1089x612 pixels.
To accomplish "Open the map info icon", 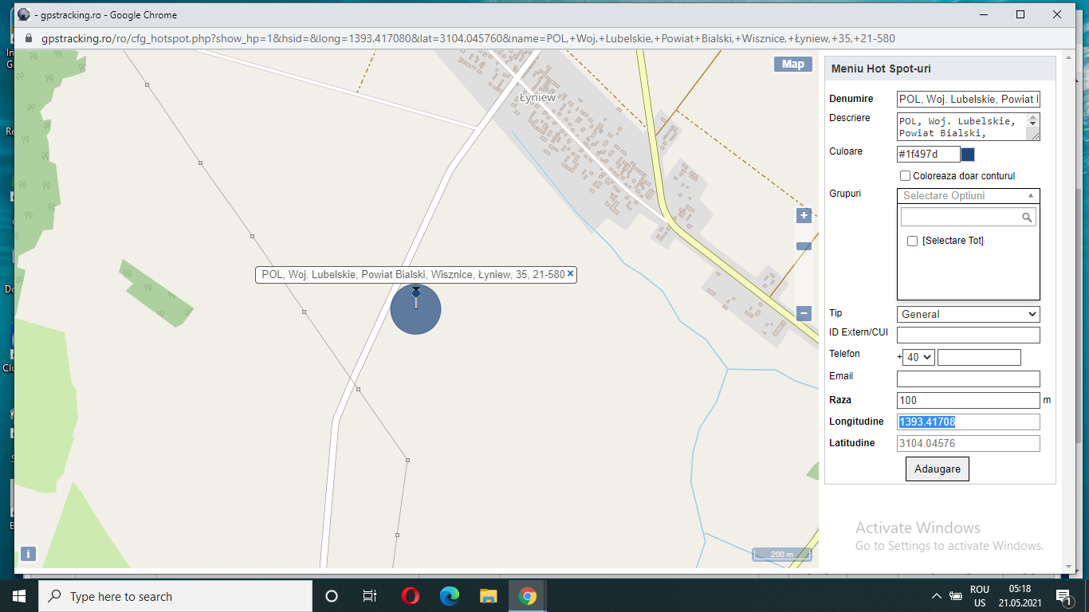I will click(x=28, y=554).
